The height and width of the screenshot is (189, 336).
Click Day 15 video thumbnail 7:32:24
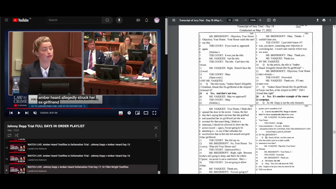click(x=18, y=148)
